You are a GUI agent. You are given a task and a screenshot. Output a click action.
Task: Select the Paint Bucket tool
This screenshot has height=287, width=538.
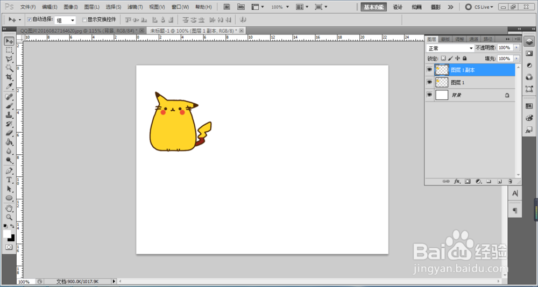tap(9, 141)
